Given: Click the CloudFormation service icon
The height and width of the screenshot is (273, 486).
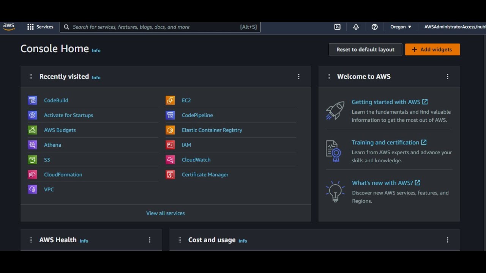Looking at the screenshot, I should 32,174.
